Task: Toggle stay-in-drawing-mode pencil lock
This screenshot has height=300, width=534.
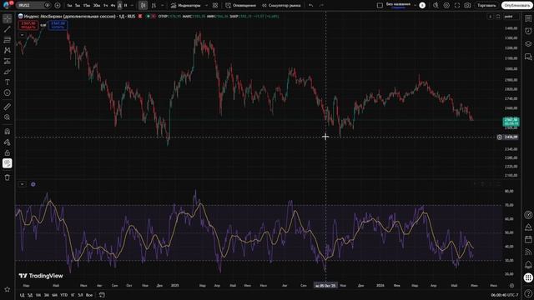Action: (x=8, y=142)
